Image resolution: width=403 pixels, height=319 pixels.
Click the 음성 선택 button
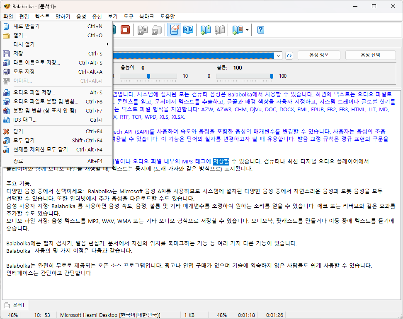(x=370, y=55)
